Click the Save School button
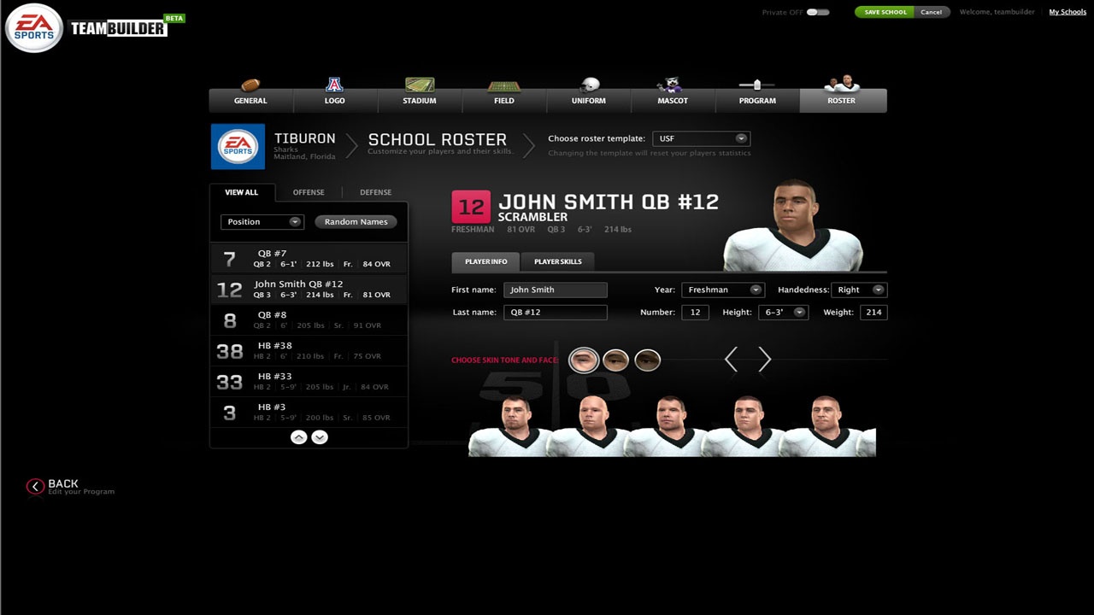This screenshot has height=615, width=1094. [885, 12]
